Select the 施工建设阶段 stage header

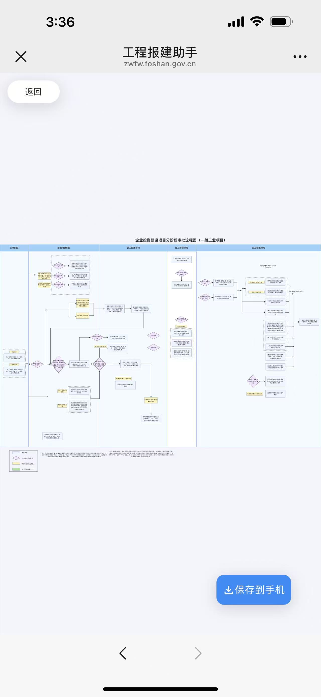(x=181, y=247)
